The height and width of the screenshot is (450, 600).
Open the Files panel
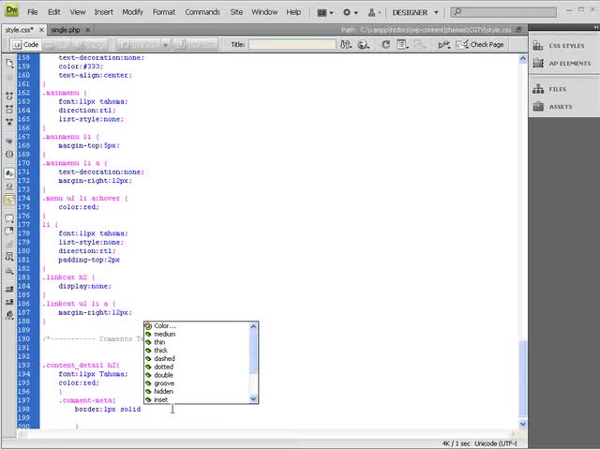[557, 89]
